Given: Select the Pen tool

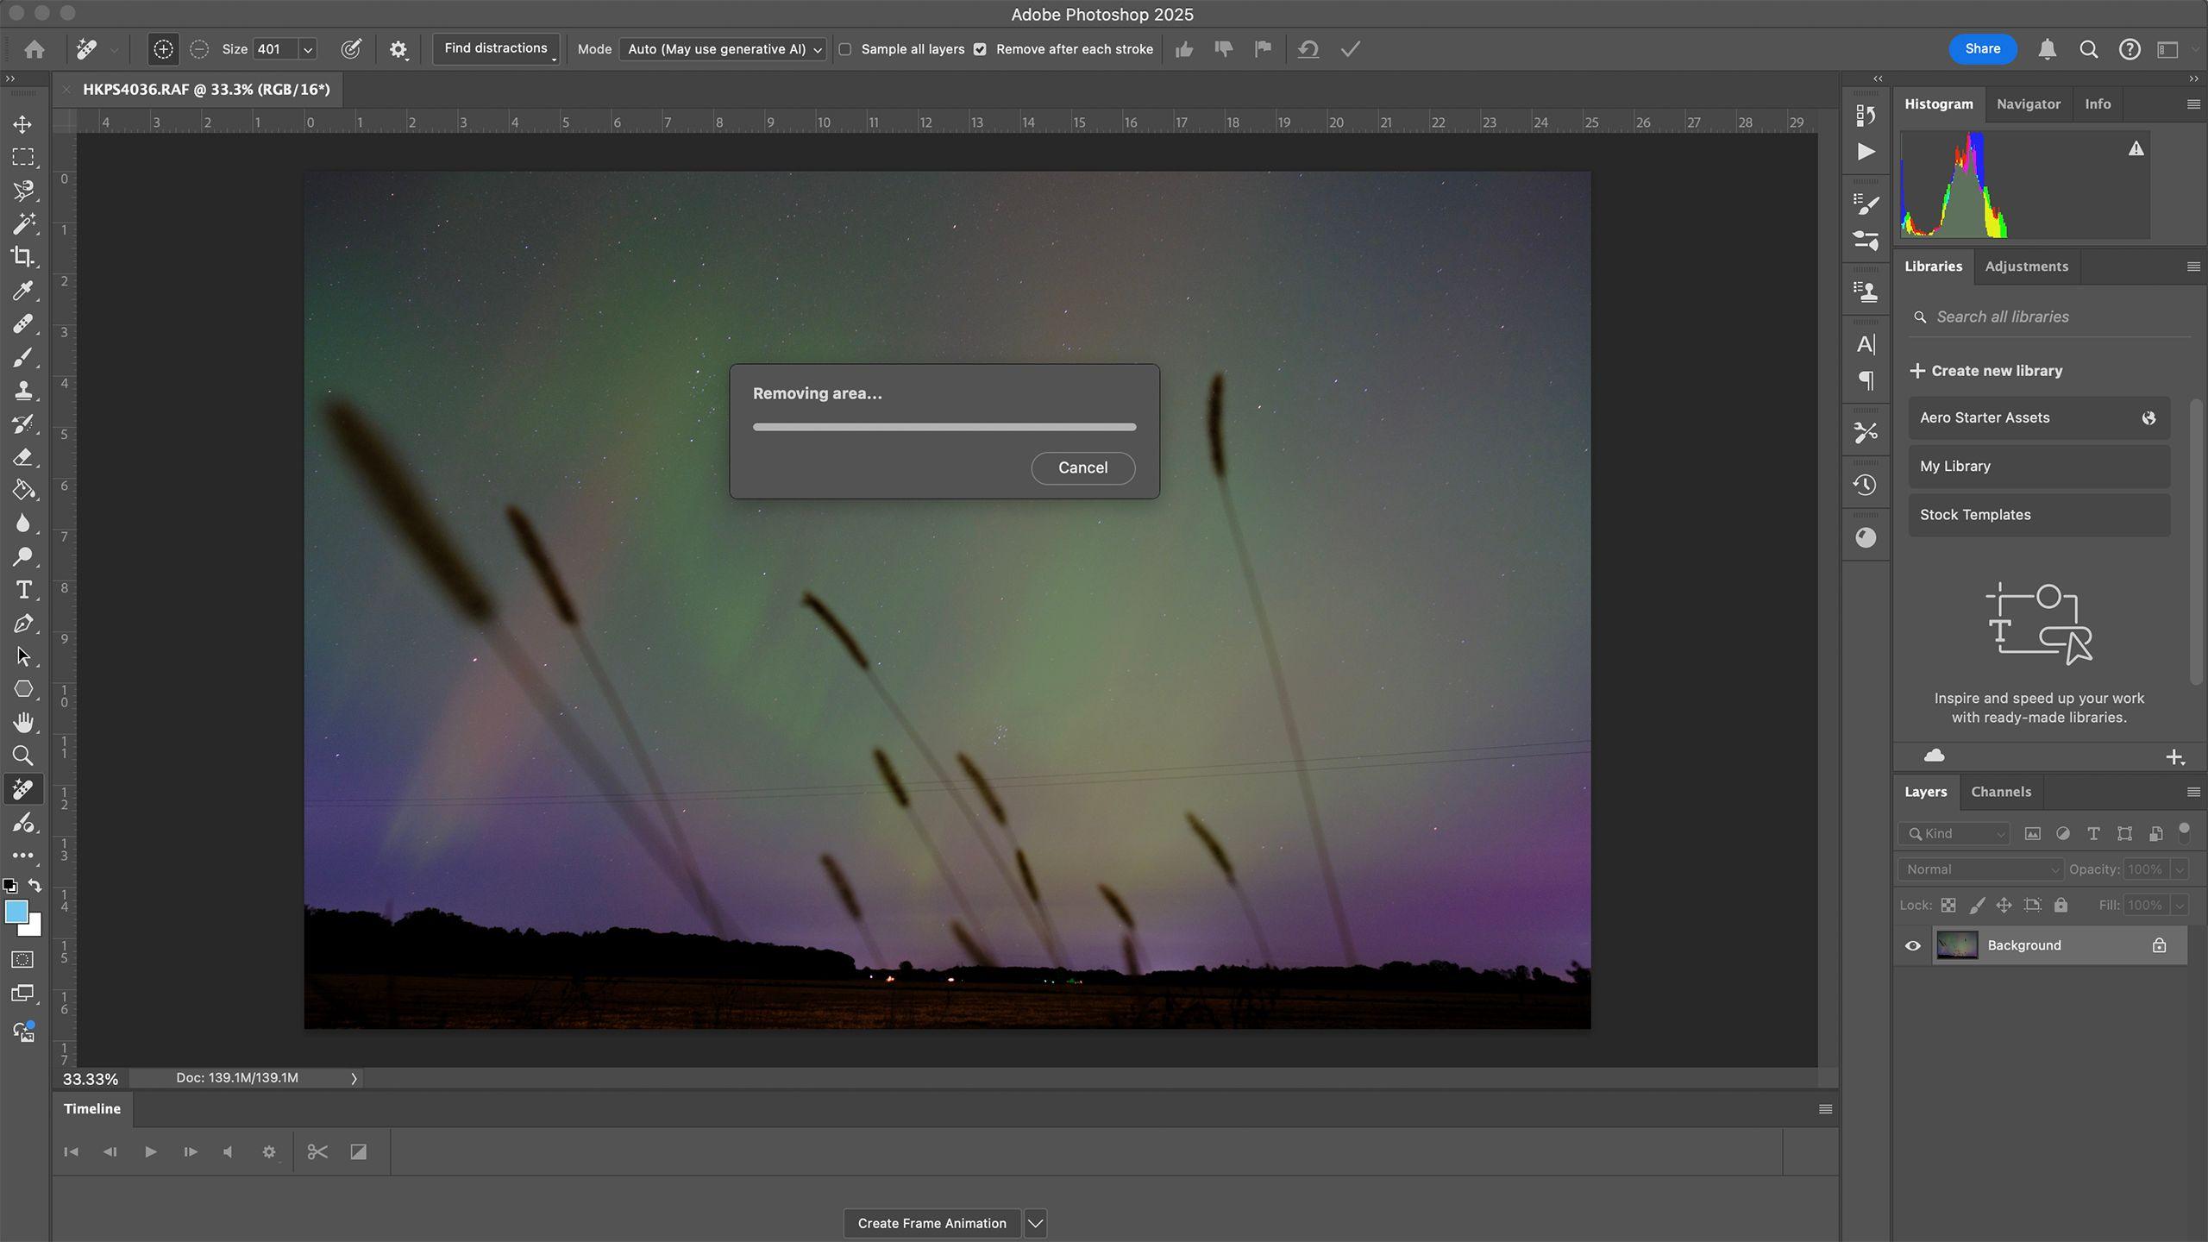Looking at the screenshot, I should pos(23,623).
